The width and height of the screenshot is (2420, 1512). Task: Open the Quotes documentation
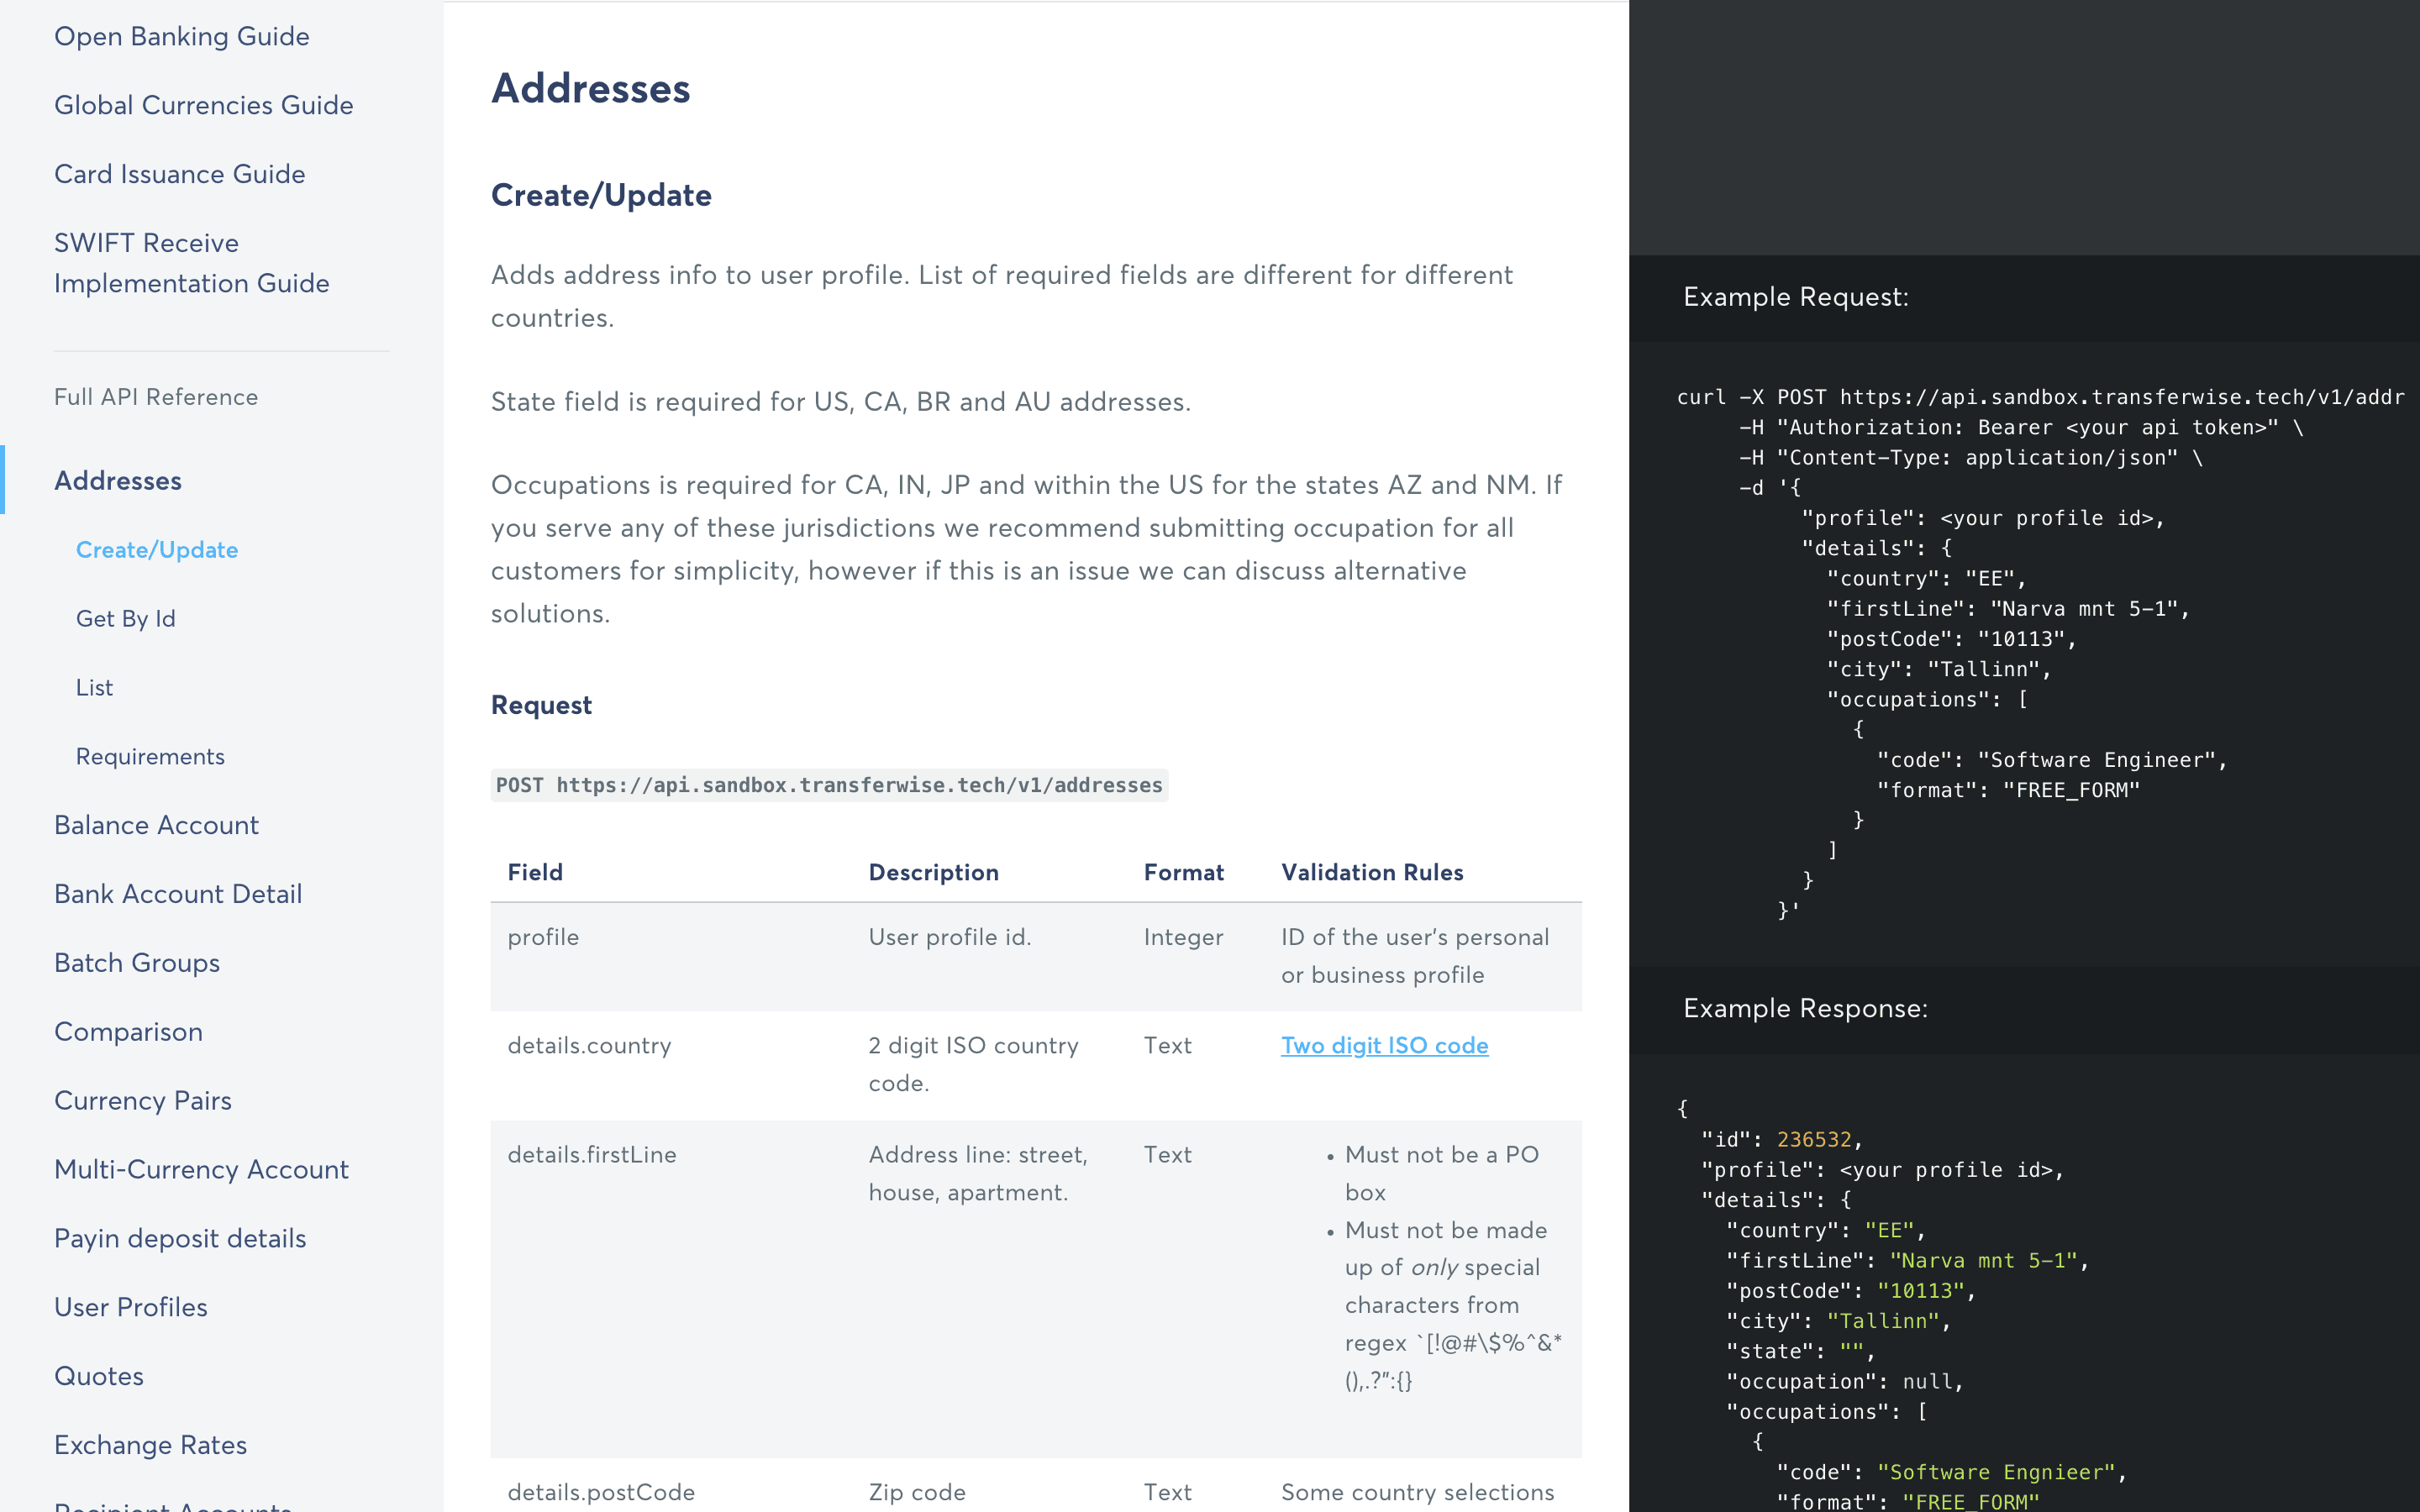pos(98,1376)
